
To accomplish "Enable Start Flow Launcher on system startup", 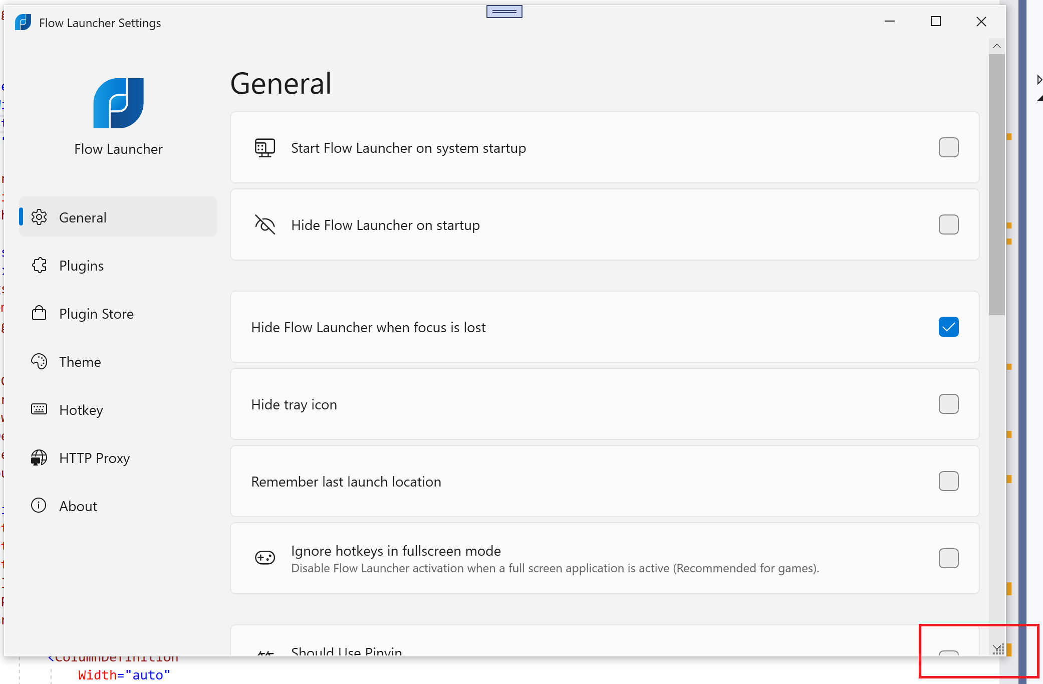I will [948, 147].
